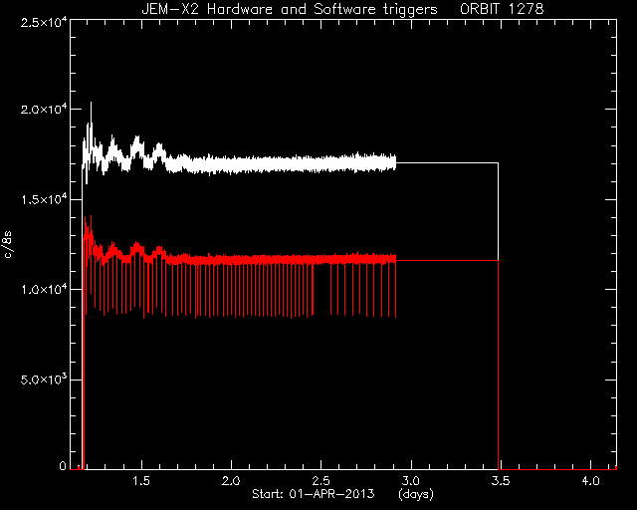Viewport: 637px width, 510px height.
Task: Click the c/8s y-axis title
Action: 8,244
